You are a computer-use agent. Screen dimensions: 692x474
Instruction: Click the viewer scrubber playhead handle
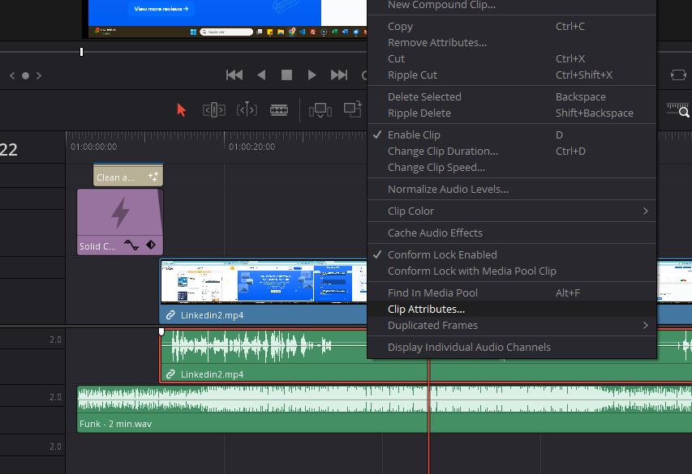coord(81,52)
